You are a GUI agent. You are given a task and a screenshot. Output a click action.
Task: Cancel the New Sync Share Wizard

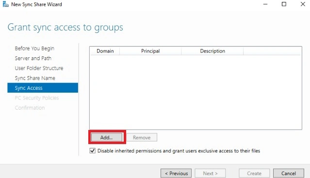289,173
